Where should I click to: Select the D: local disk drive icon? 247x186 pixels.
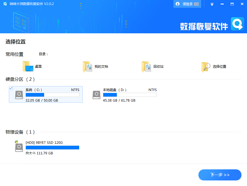tap(96, 95)
